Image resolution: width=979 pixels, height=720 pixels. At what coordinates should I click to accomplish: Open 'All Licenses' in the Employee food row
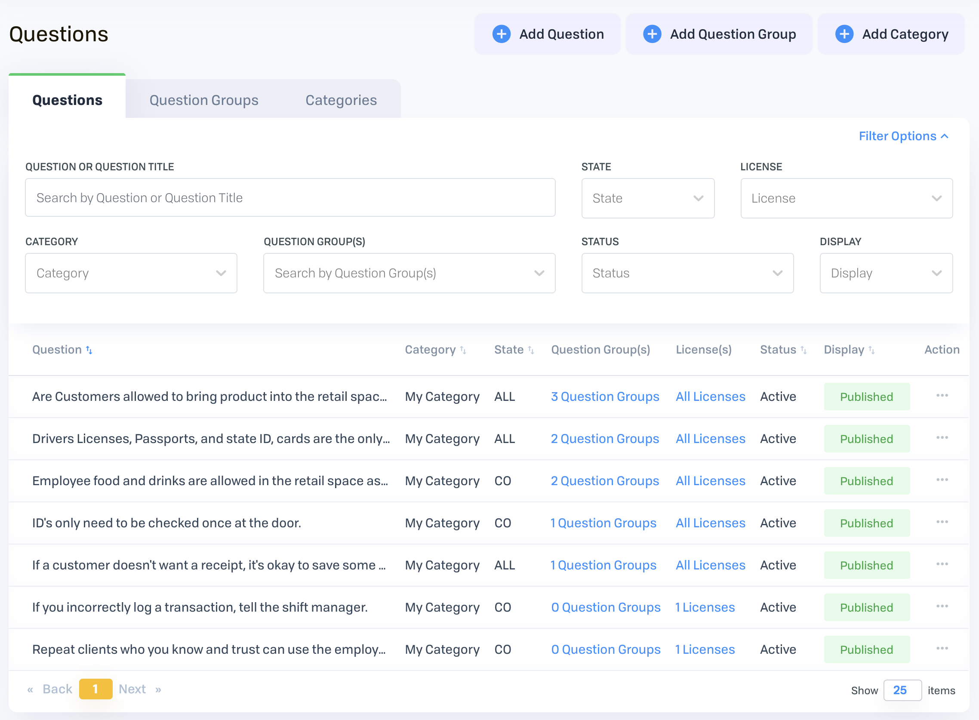click(710, 481)
